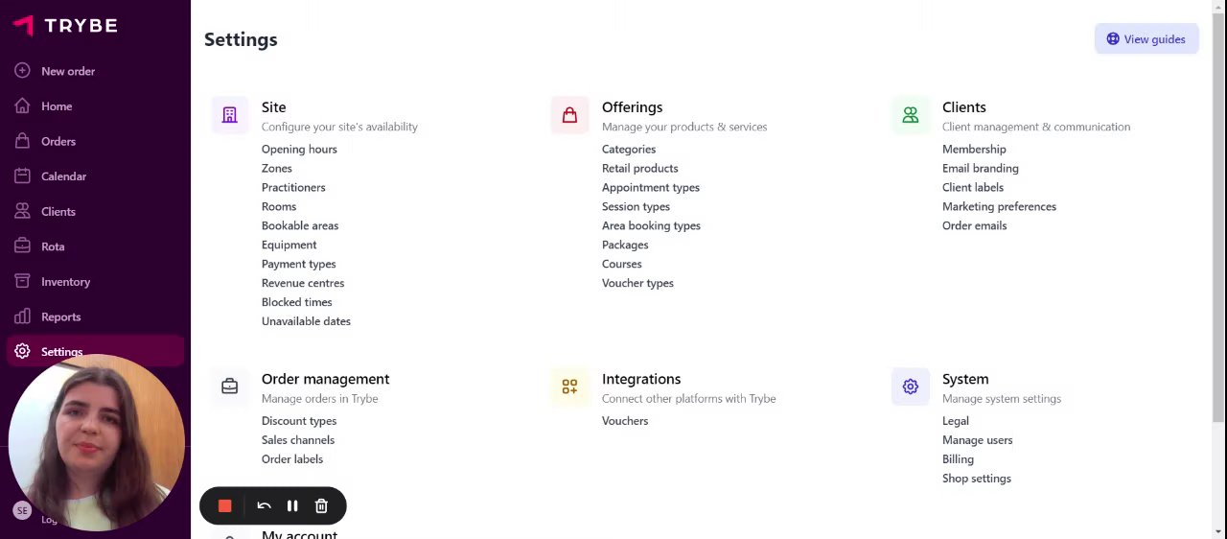Open the Calendar sidebar item
The image size is (1227, 539).
63,176
